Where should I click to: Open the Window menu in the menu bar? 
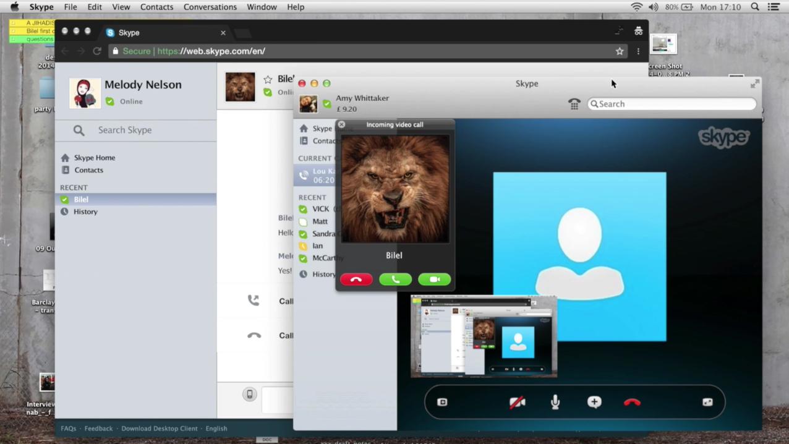click(x=262, y=7)
